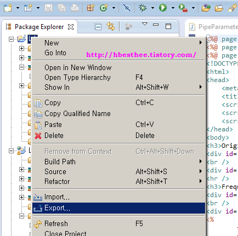Expand the Refactor submenu

[x=118, y=181]
